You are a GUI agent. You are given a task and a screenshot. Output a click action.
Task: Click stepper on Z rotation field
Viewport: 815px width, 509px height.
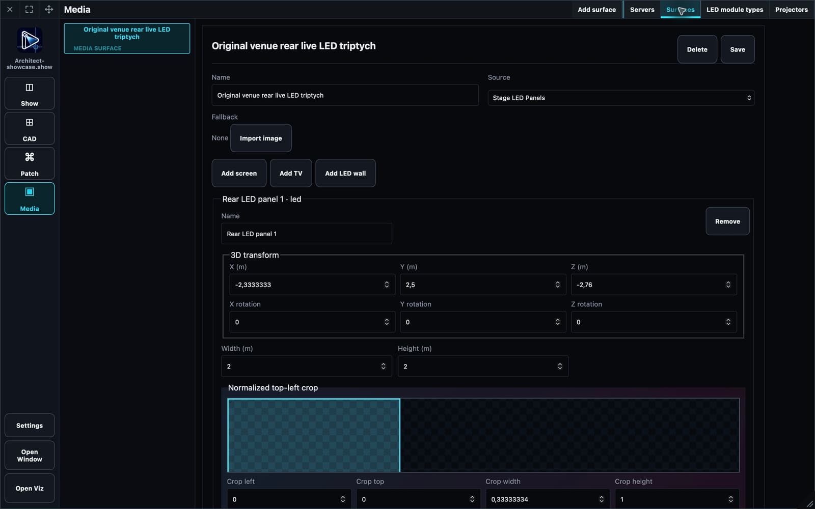[728, 322]
